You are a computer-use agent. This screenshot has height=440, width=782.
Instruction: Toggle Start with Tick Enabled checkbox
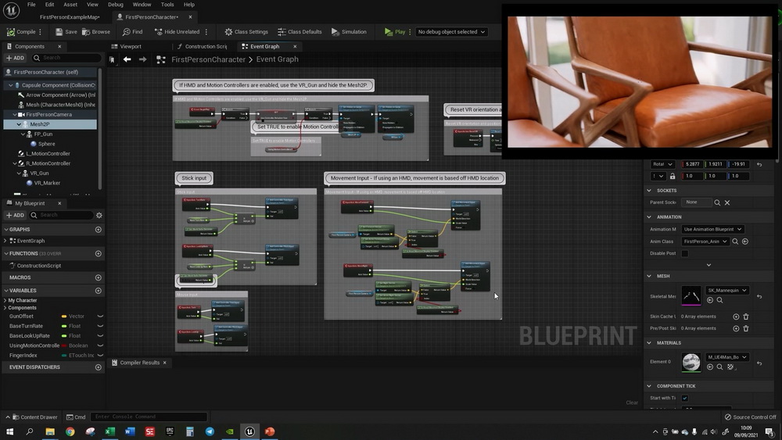click(x=685, y=398)
